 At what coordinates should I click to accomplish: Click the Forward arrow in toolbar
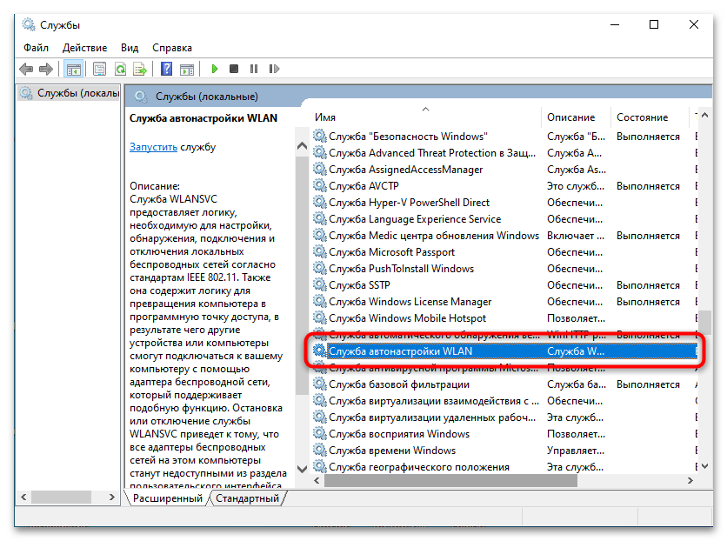pos(45,69)
